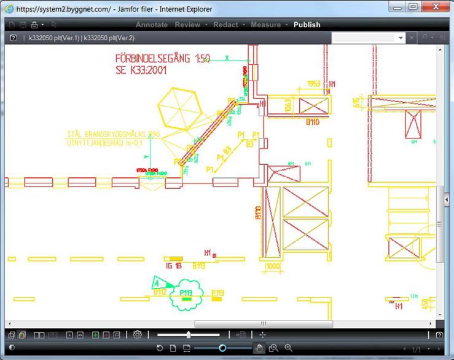Go to the next page arrow

(x=439, y=349)
